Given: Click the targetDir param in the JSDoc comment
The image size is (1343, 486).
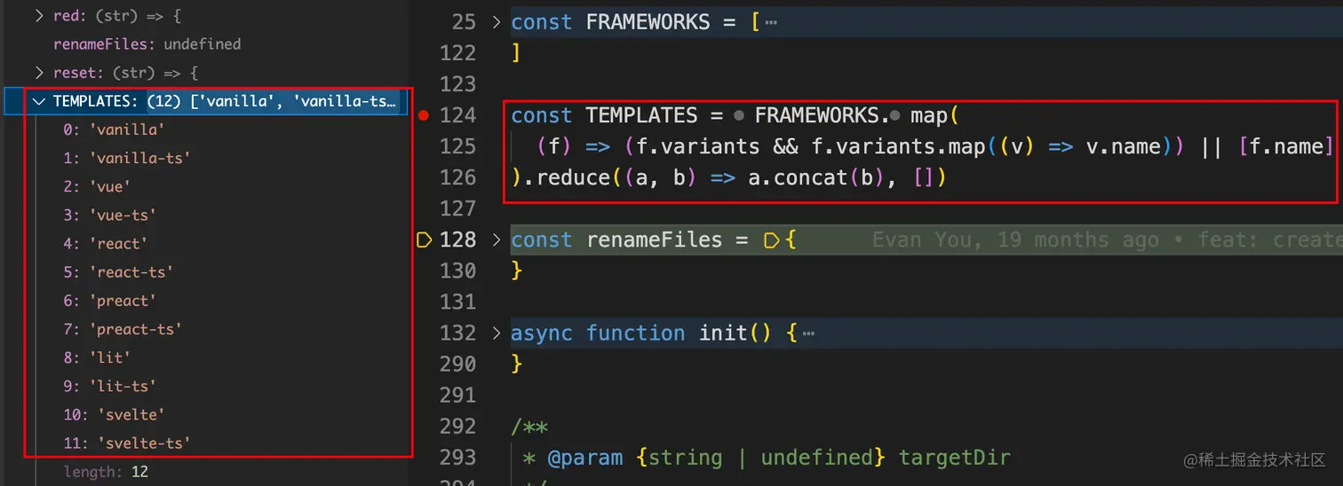Looking at the screenshot, I should 955,458.
